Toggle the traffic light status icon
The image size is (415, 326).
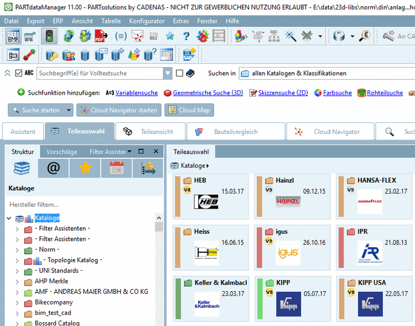point(49,36)
